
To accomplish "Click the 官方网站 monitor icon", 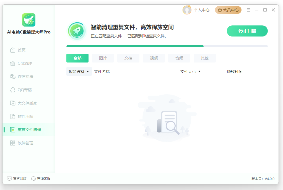I will [9, 179].
